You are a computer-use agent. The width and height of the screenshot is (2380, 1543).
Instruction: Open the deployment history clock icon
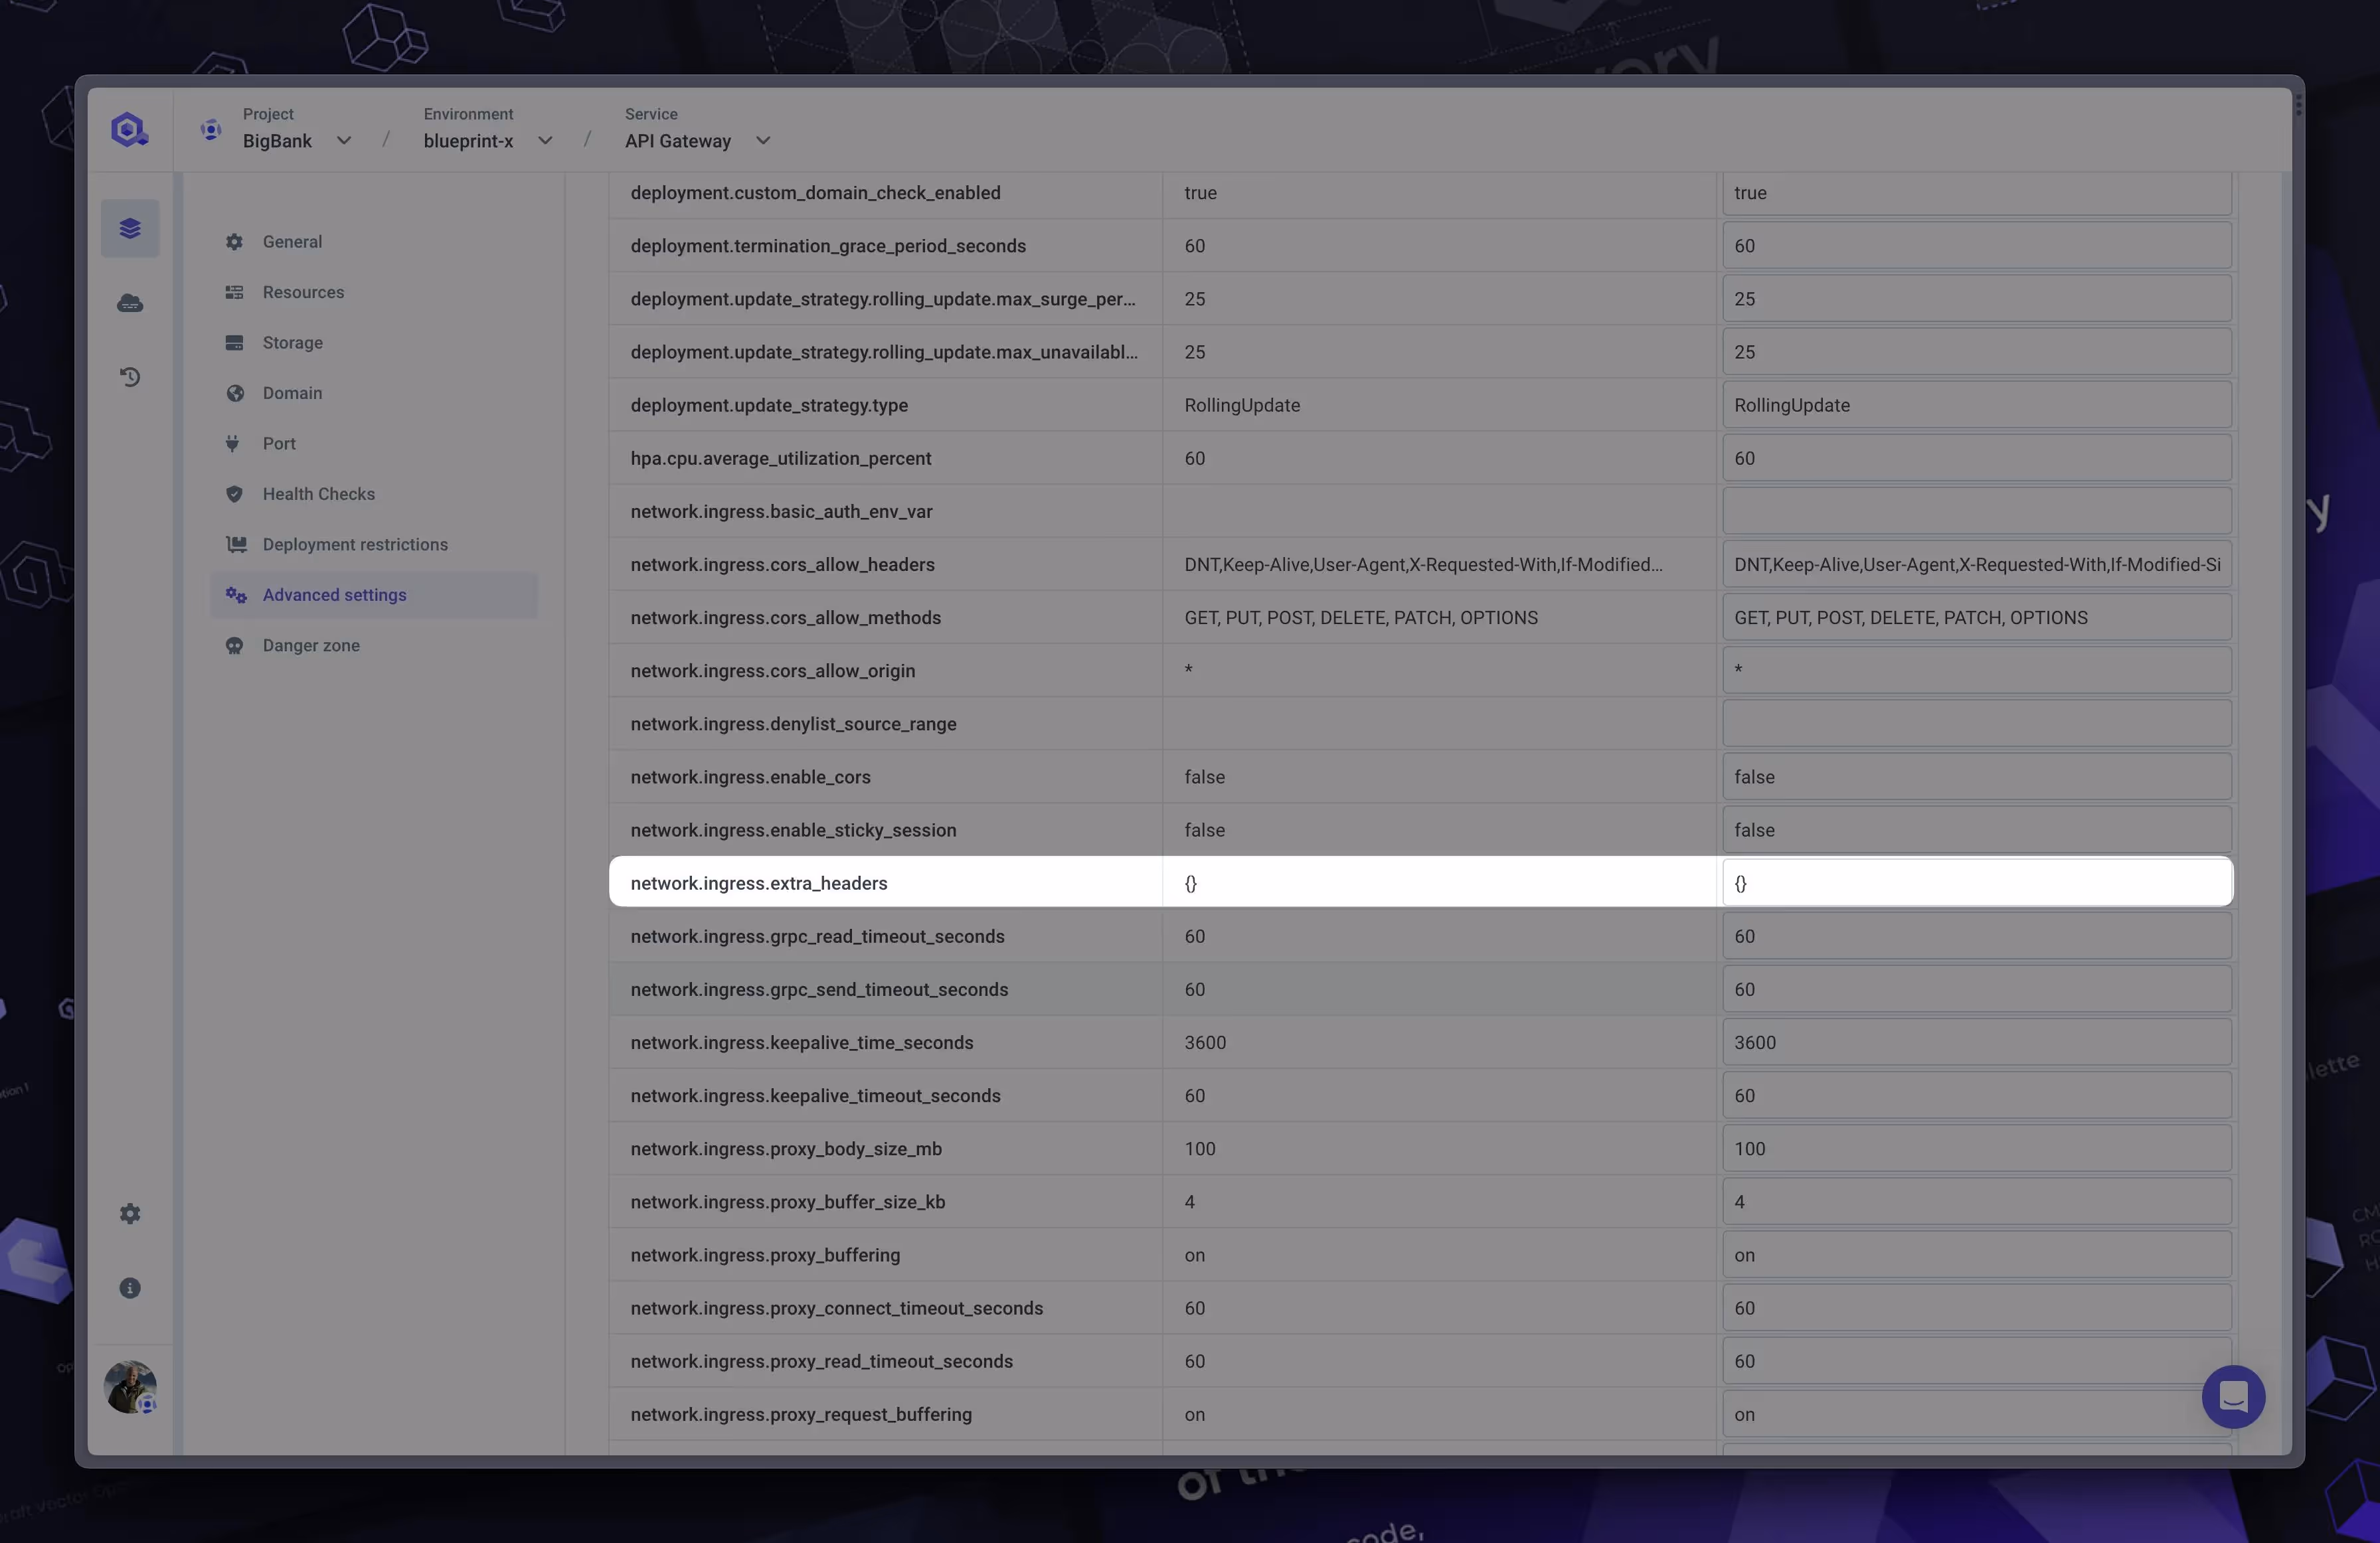coord(130,377)
